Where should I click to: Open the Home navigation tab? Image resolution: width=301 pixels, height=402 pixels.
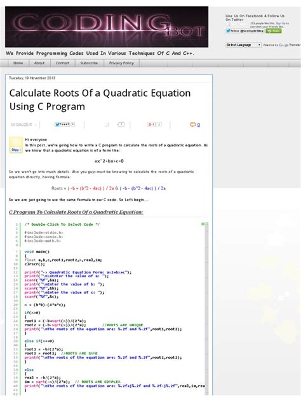click(18, 63)
